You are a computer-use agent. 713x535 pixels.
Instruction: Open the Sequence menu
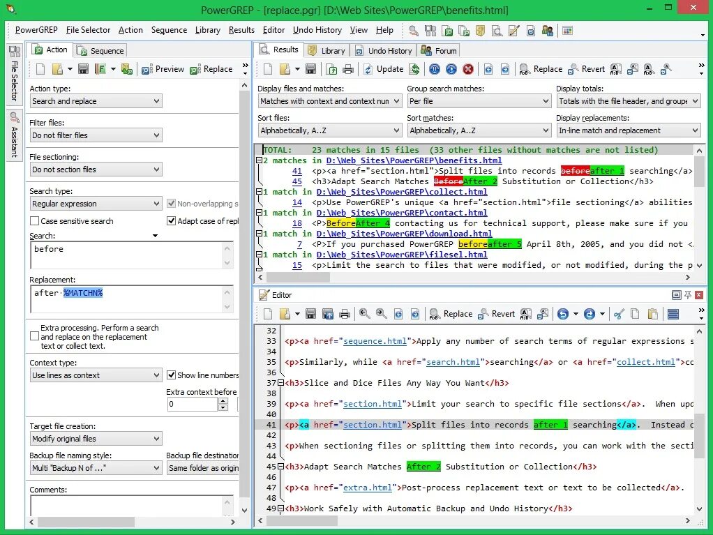coord(169,30)
